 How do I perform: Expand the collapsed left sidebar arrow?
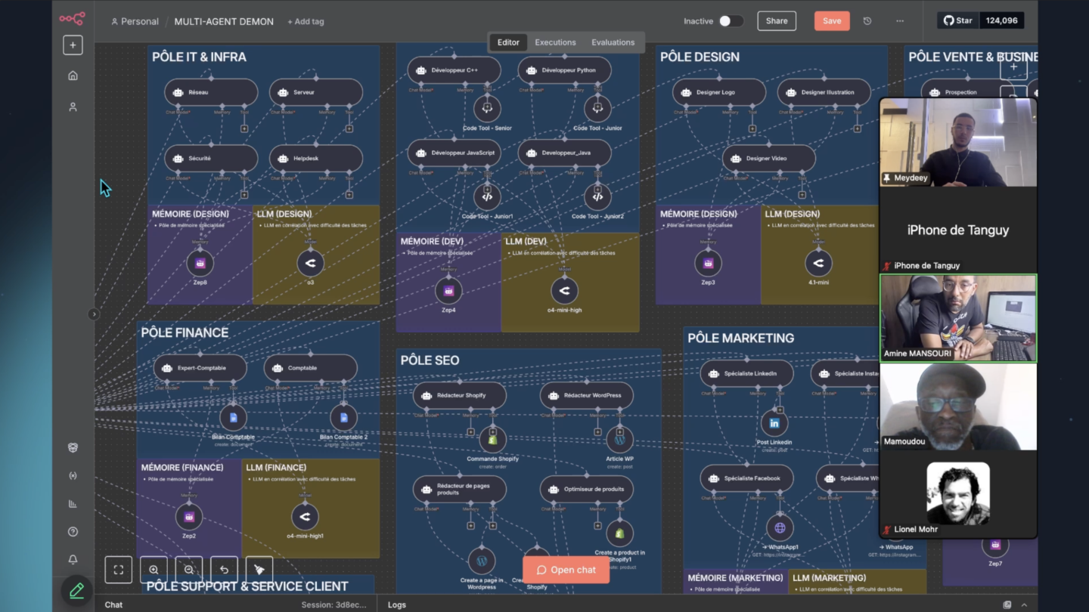94,314
